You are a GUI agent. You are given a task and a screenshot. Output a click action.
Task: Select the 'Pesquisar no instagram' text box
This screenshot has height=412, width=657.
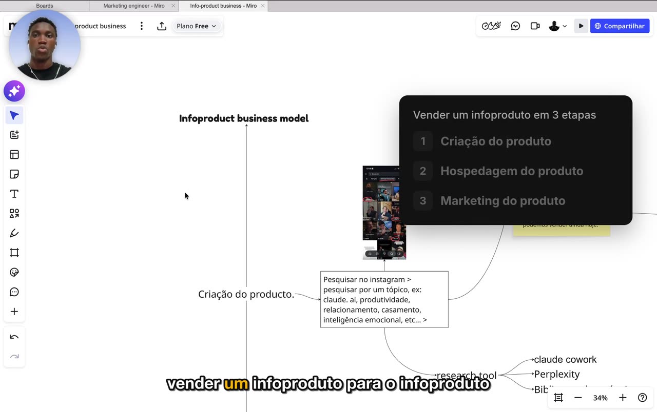tap(384, 299)
